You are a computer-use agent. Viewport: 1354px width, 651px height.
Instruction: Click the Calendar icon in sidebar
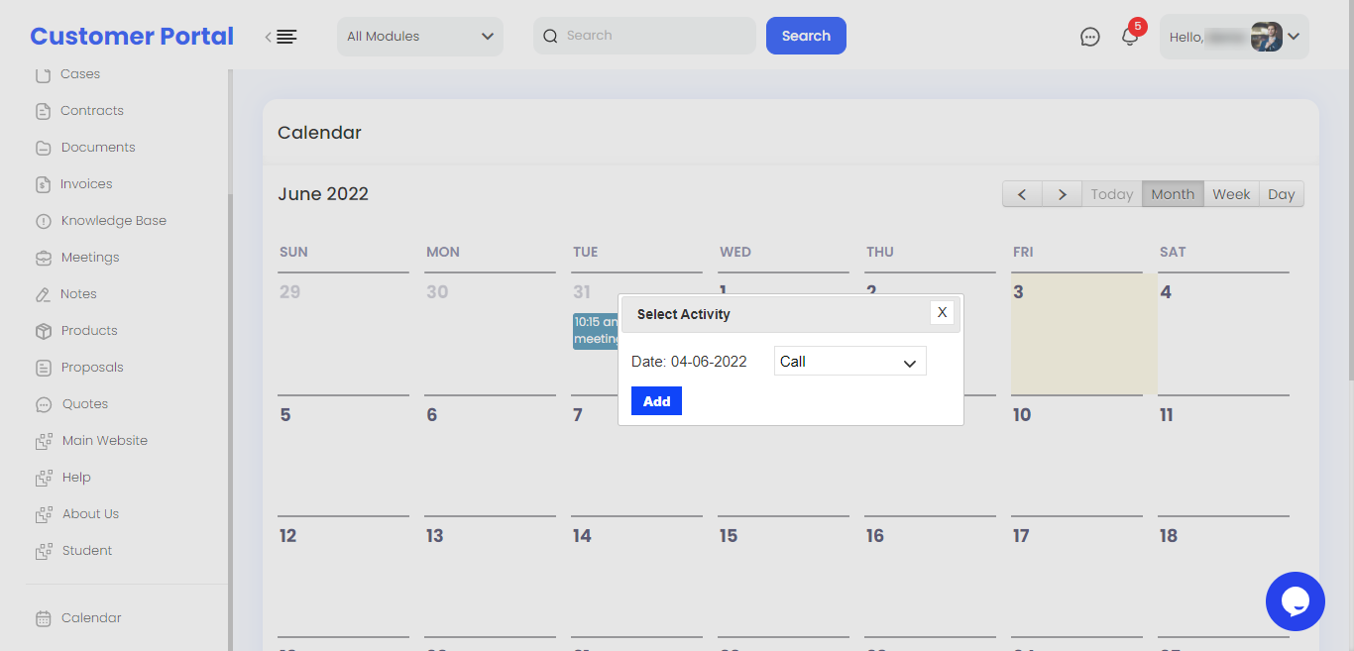[x=43, y=618]
